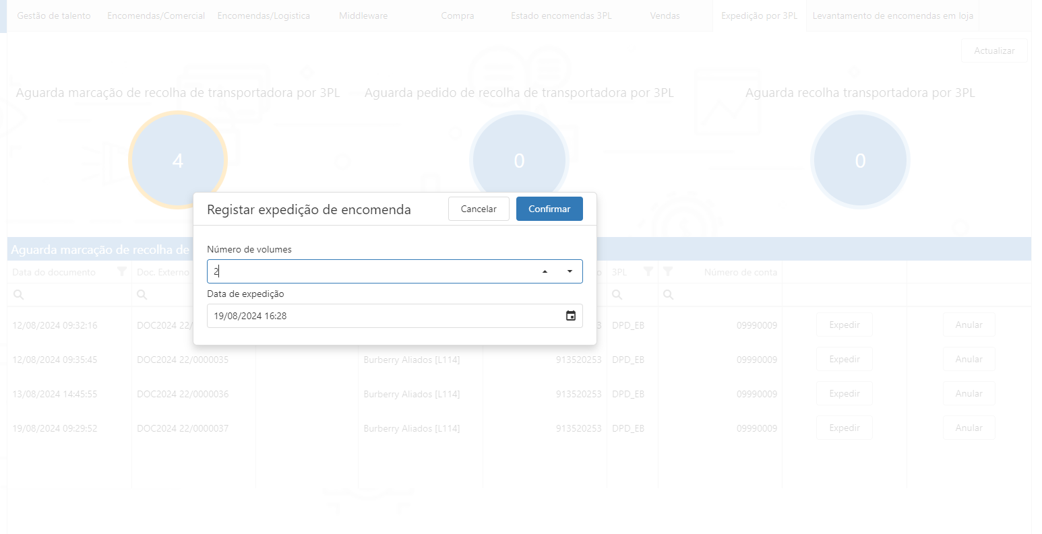The image size is (1042, 534).
Task: Decrease Número de volumes with down arrow
Action: point(570,271)
